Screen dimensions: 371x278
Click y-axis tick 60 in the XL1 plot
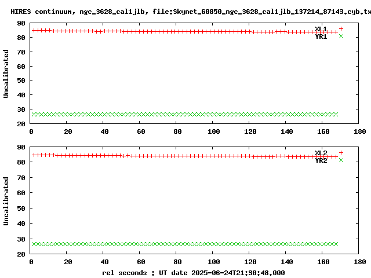(21, 67)
